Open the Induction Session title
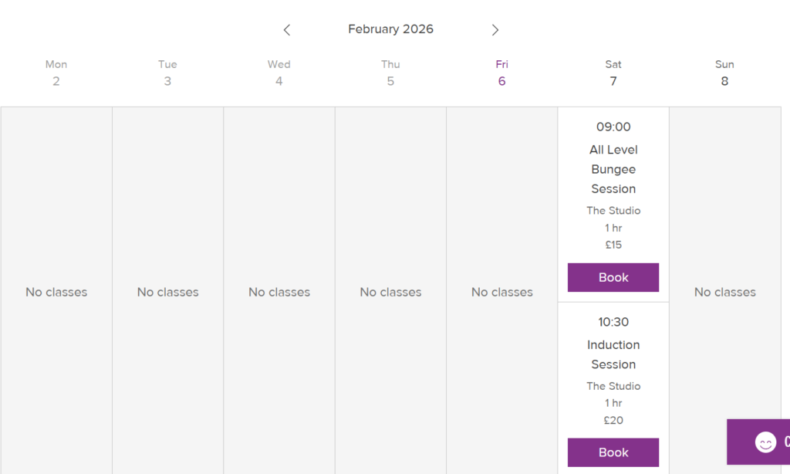The image size is (790, 474). pos(613,354)
